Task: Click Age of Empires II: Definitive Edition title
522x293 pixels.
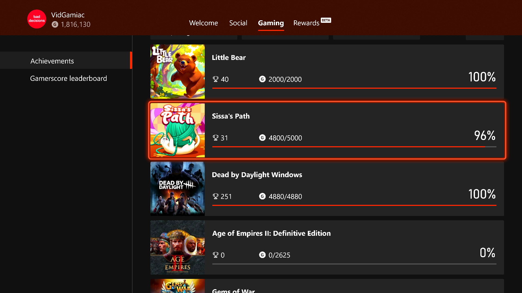Action: (271, 233)
